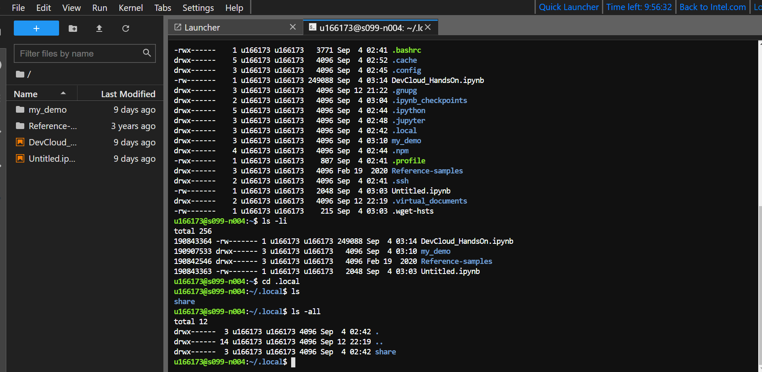Open the Edit menu
Viewport: 762px width, 372px height.
pos(44,8)
